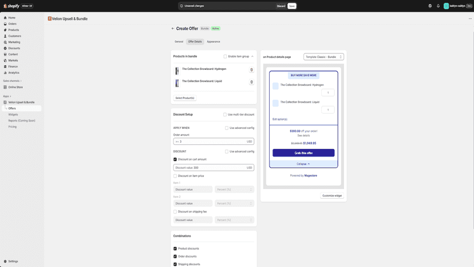Open Velion Upsell & Bundle app in sidebar
Screen dimensions: 474x267
point(21,103)
